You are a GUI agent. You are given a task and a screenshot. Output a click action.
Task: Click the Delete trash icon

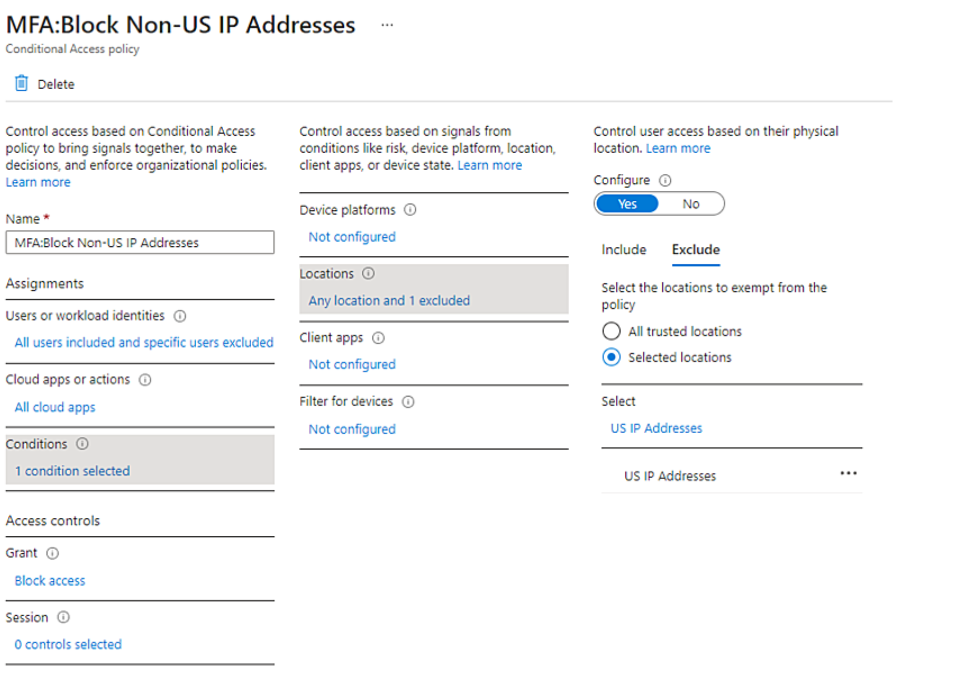tap(21, 83)
